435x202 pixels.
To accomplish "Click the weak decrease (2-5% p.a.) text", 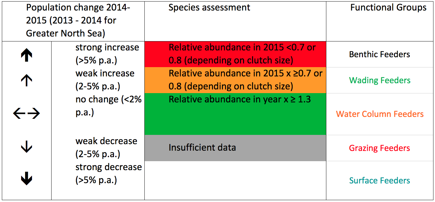I will (x=106, y=148).
